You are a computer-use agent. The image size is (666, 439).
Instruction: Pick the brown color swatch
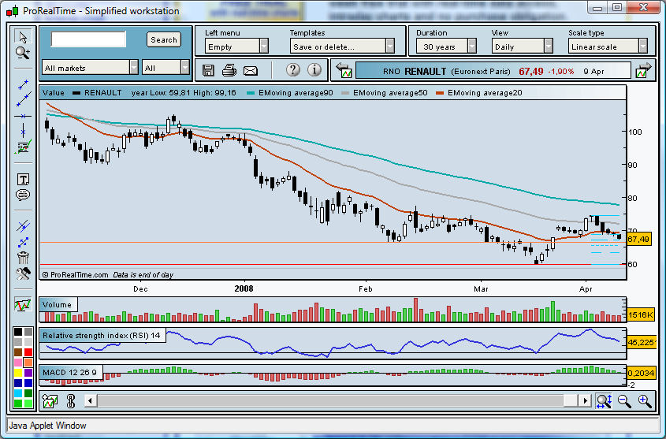[18, 352]
